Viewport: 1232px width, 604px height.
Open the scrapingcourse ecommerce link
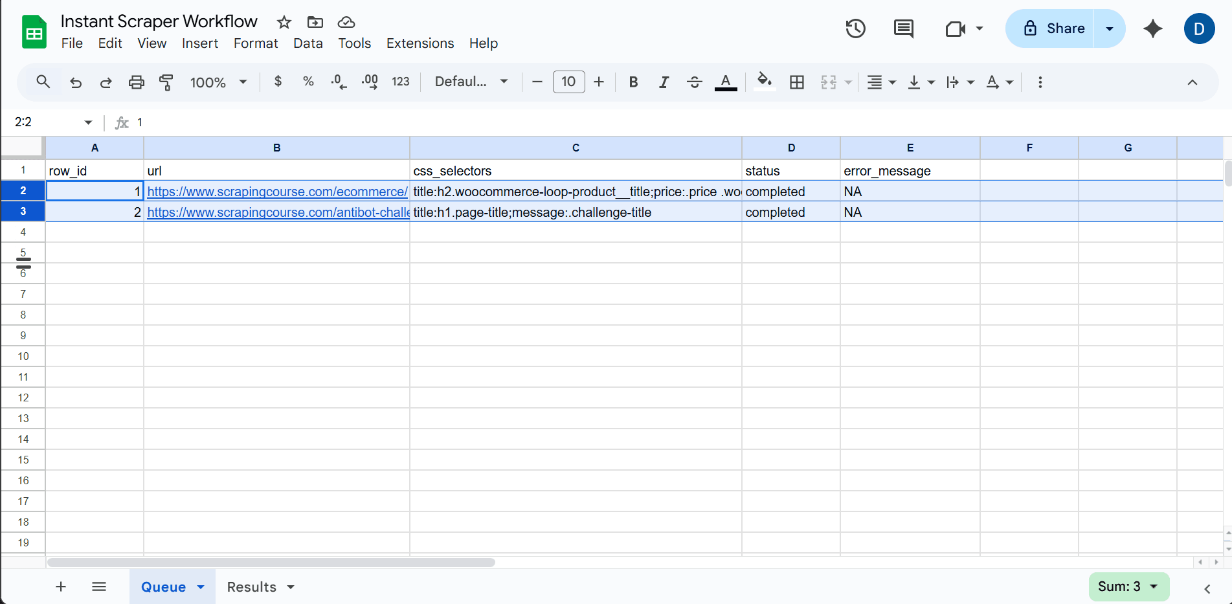click(x=277, y=192)
